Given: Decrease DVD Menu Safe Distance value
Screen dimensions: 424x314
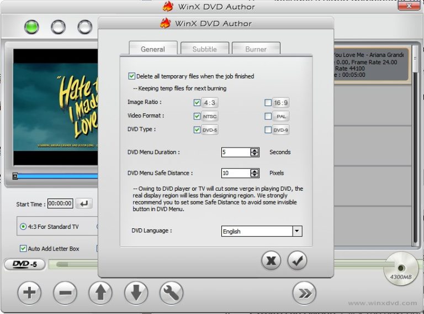Looking at the screenshot, I should (254, 175).
